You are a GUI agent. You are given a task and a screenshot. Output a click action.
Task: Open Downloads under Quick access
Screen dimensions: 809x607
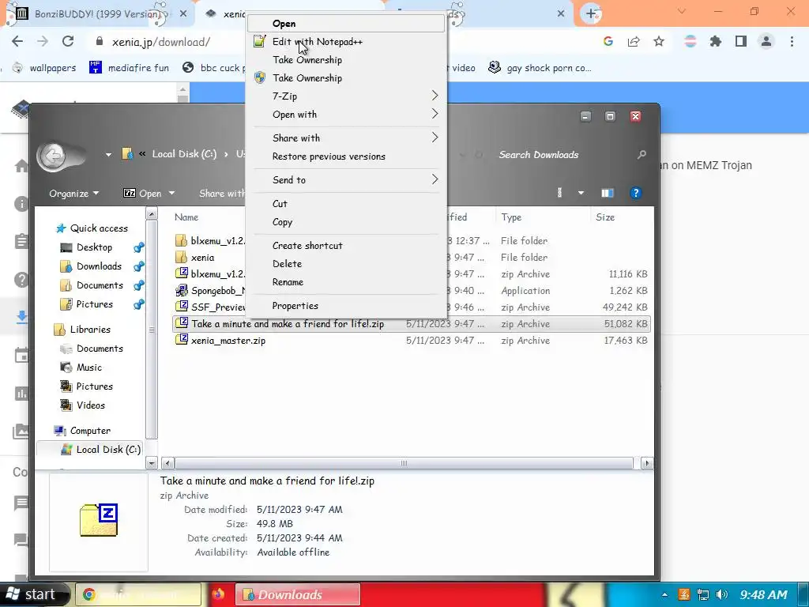pos(92,266)
